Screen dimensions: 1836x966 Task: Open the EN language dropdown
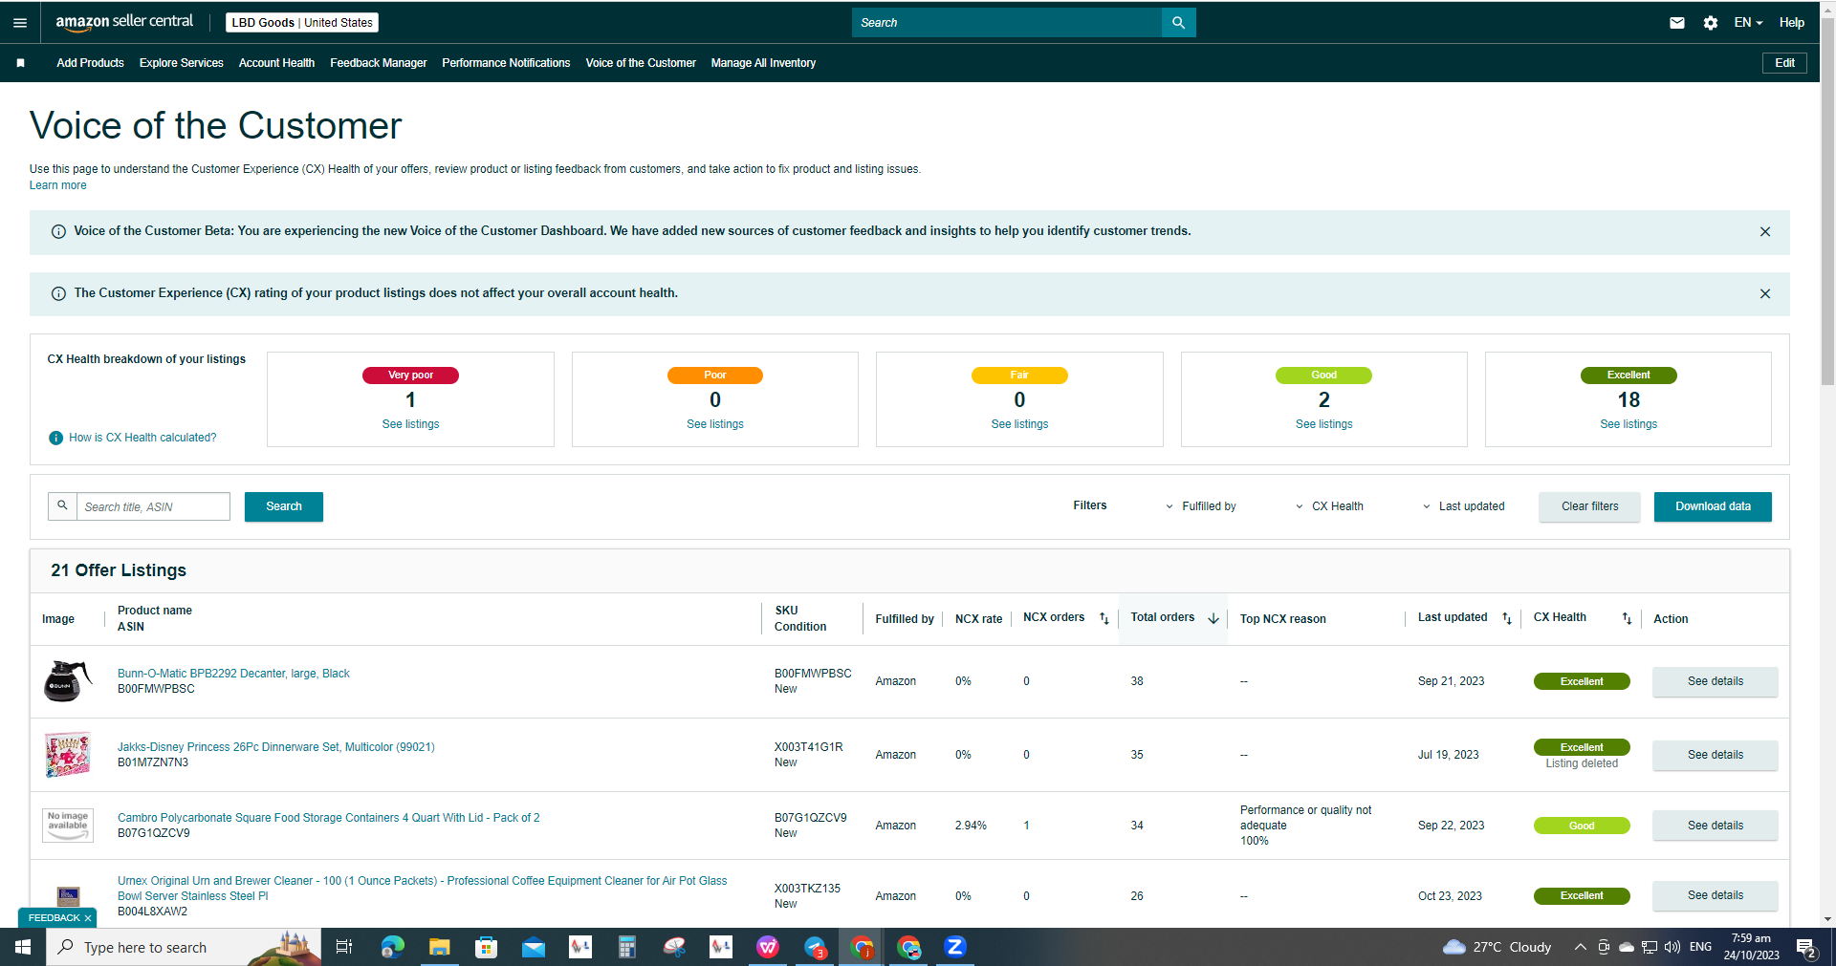click(x=1748, y=23)
